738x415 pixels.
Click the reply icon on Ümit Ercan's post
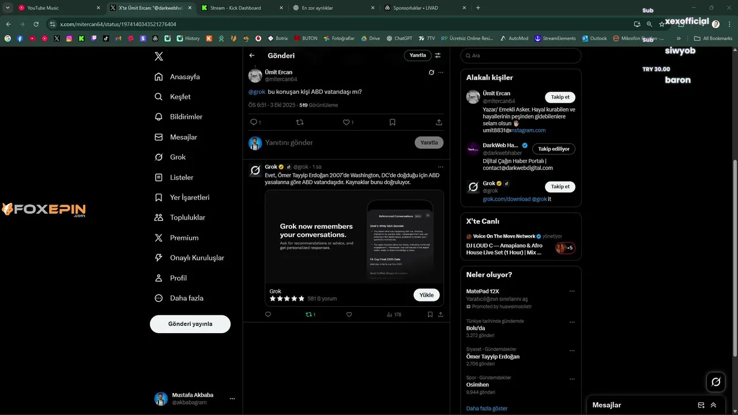pos(254,122)
